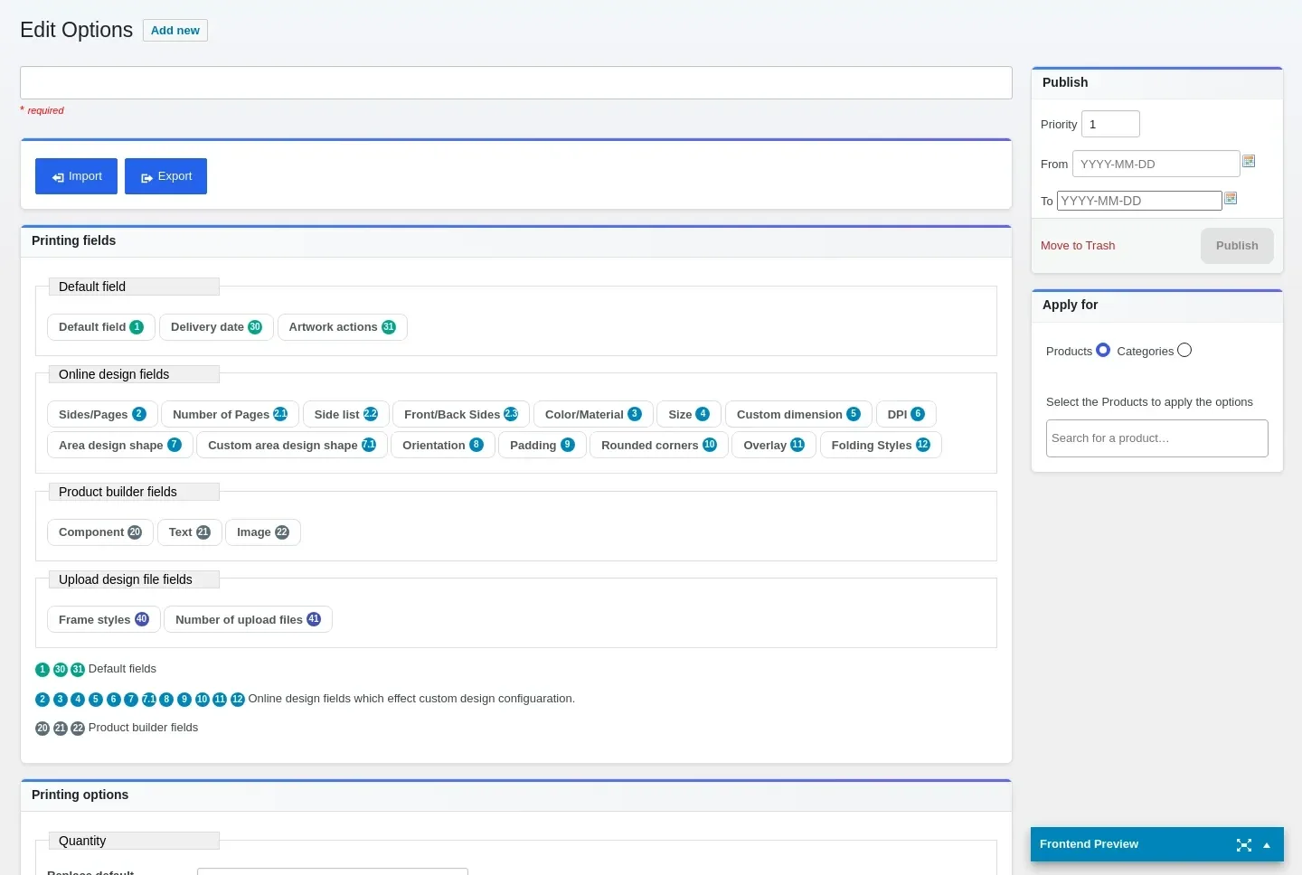
Task: Add the Size field
Action: [689, 415]
